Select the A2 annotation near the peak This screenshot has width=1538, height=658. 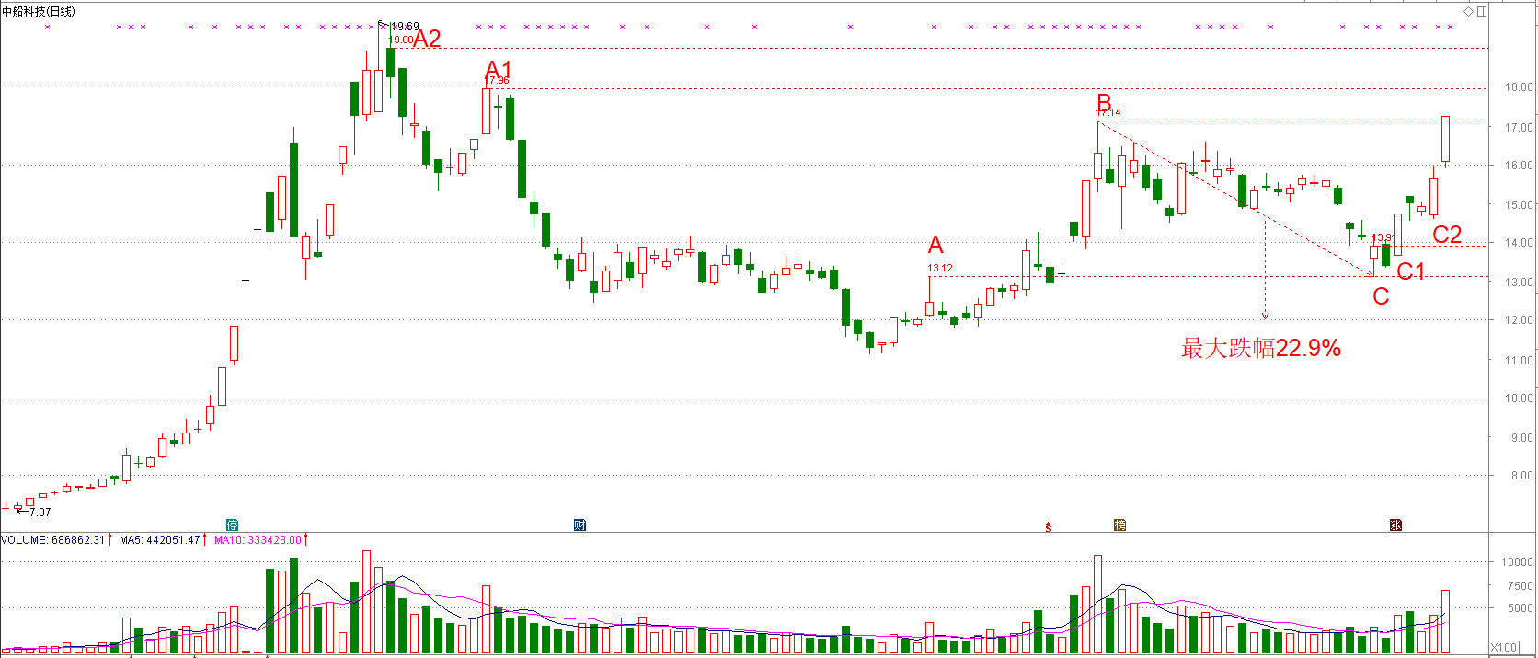[x=427, y=39]
